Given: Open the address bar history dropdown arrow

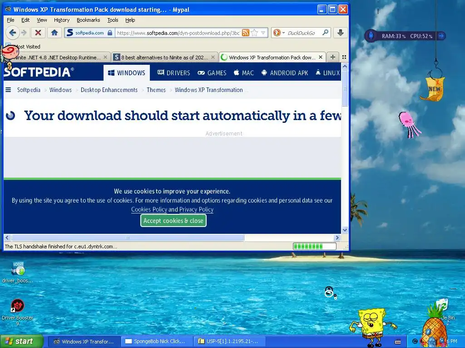Looking at the screenshot, I should click(263, 33).
